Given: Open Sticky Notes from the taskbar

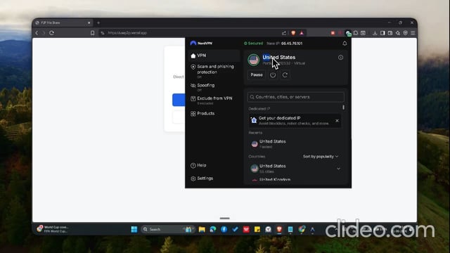Looking at the screenshot, I should [x=257, y=230].
